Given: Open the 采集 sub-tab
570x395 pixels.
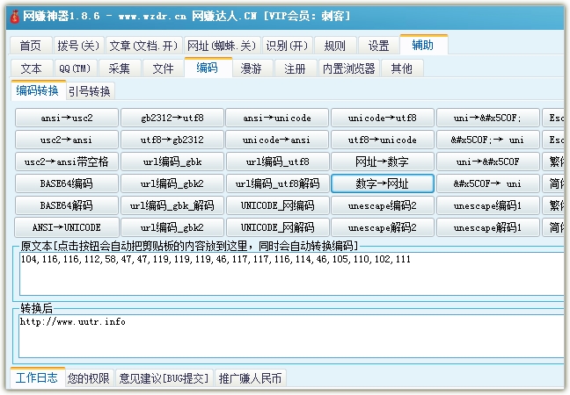Looking at the screenshot, I should point(119,68).
